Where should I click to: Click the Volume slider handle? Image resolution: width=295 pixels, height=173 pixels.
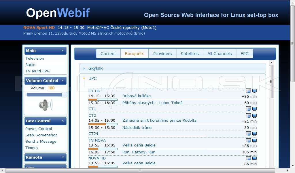pyautogui.click(x=64, y=95)
